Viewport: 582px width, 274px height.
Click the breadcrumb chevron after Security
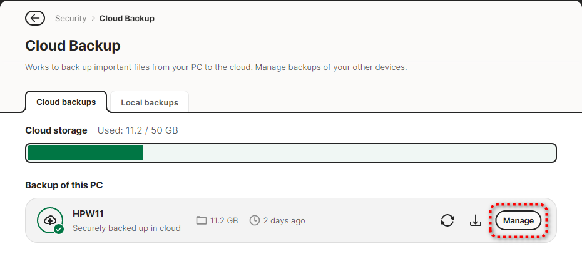(93, 18)
